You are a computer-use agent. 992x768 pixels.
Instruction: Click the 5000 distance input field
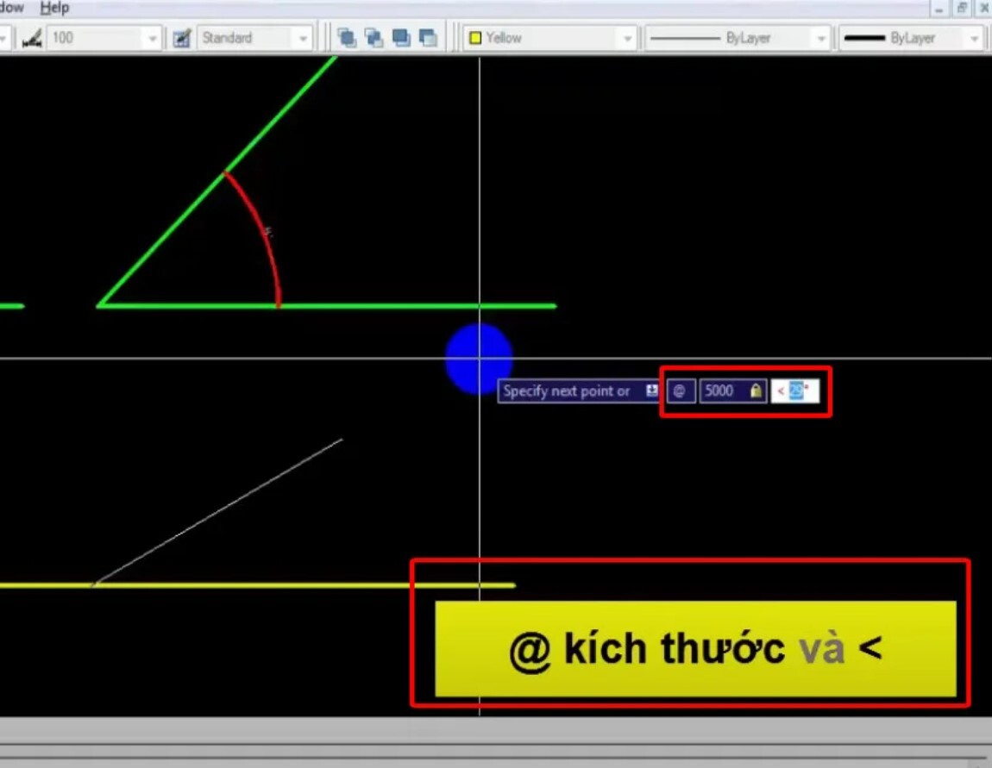click(x=720, y=390)
